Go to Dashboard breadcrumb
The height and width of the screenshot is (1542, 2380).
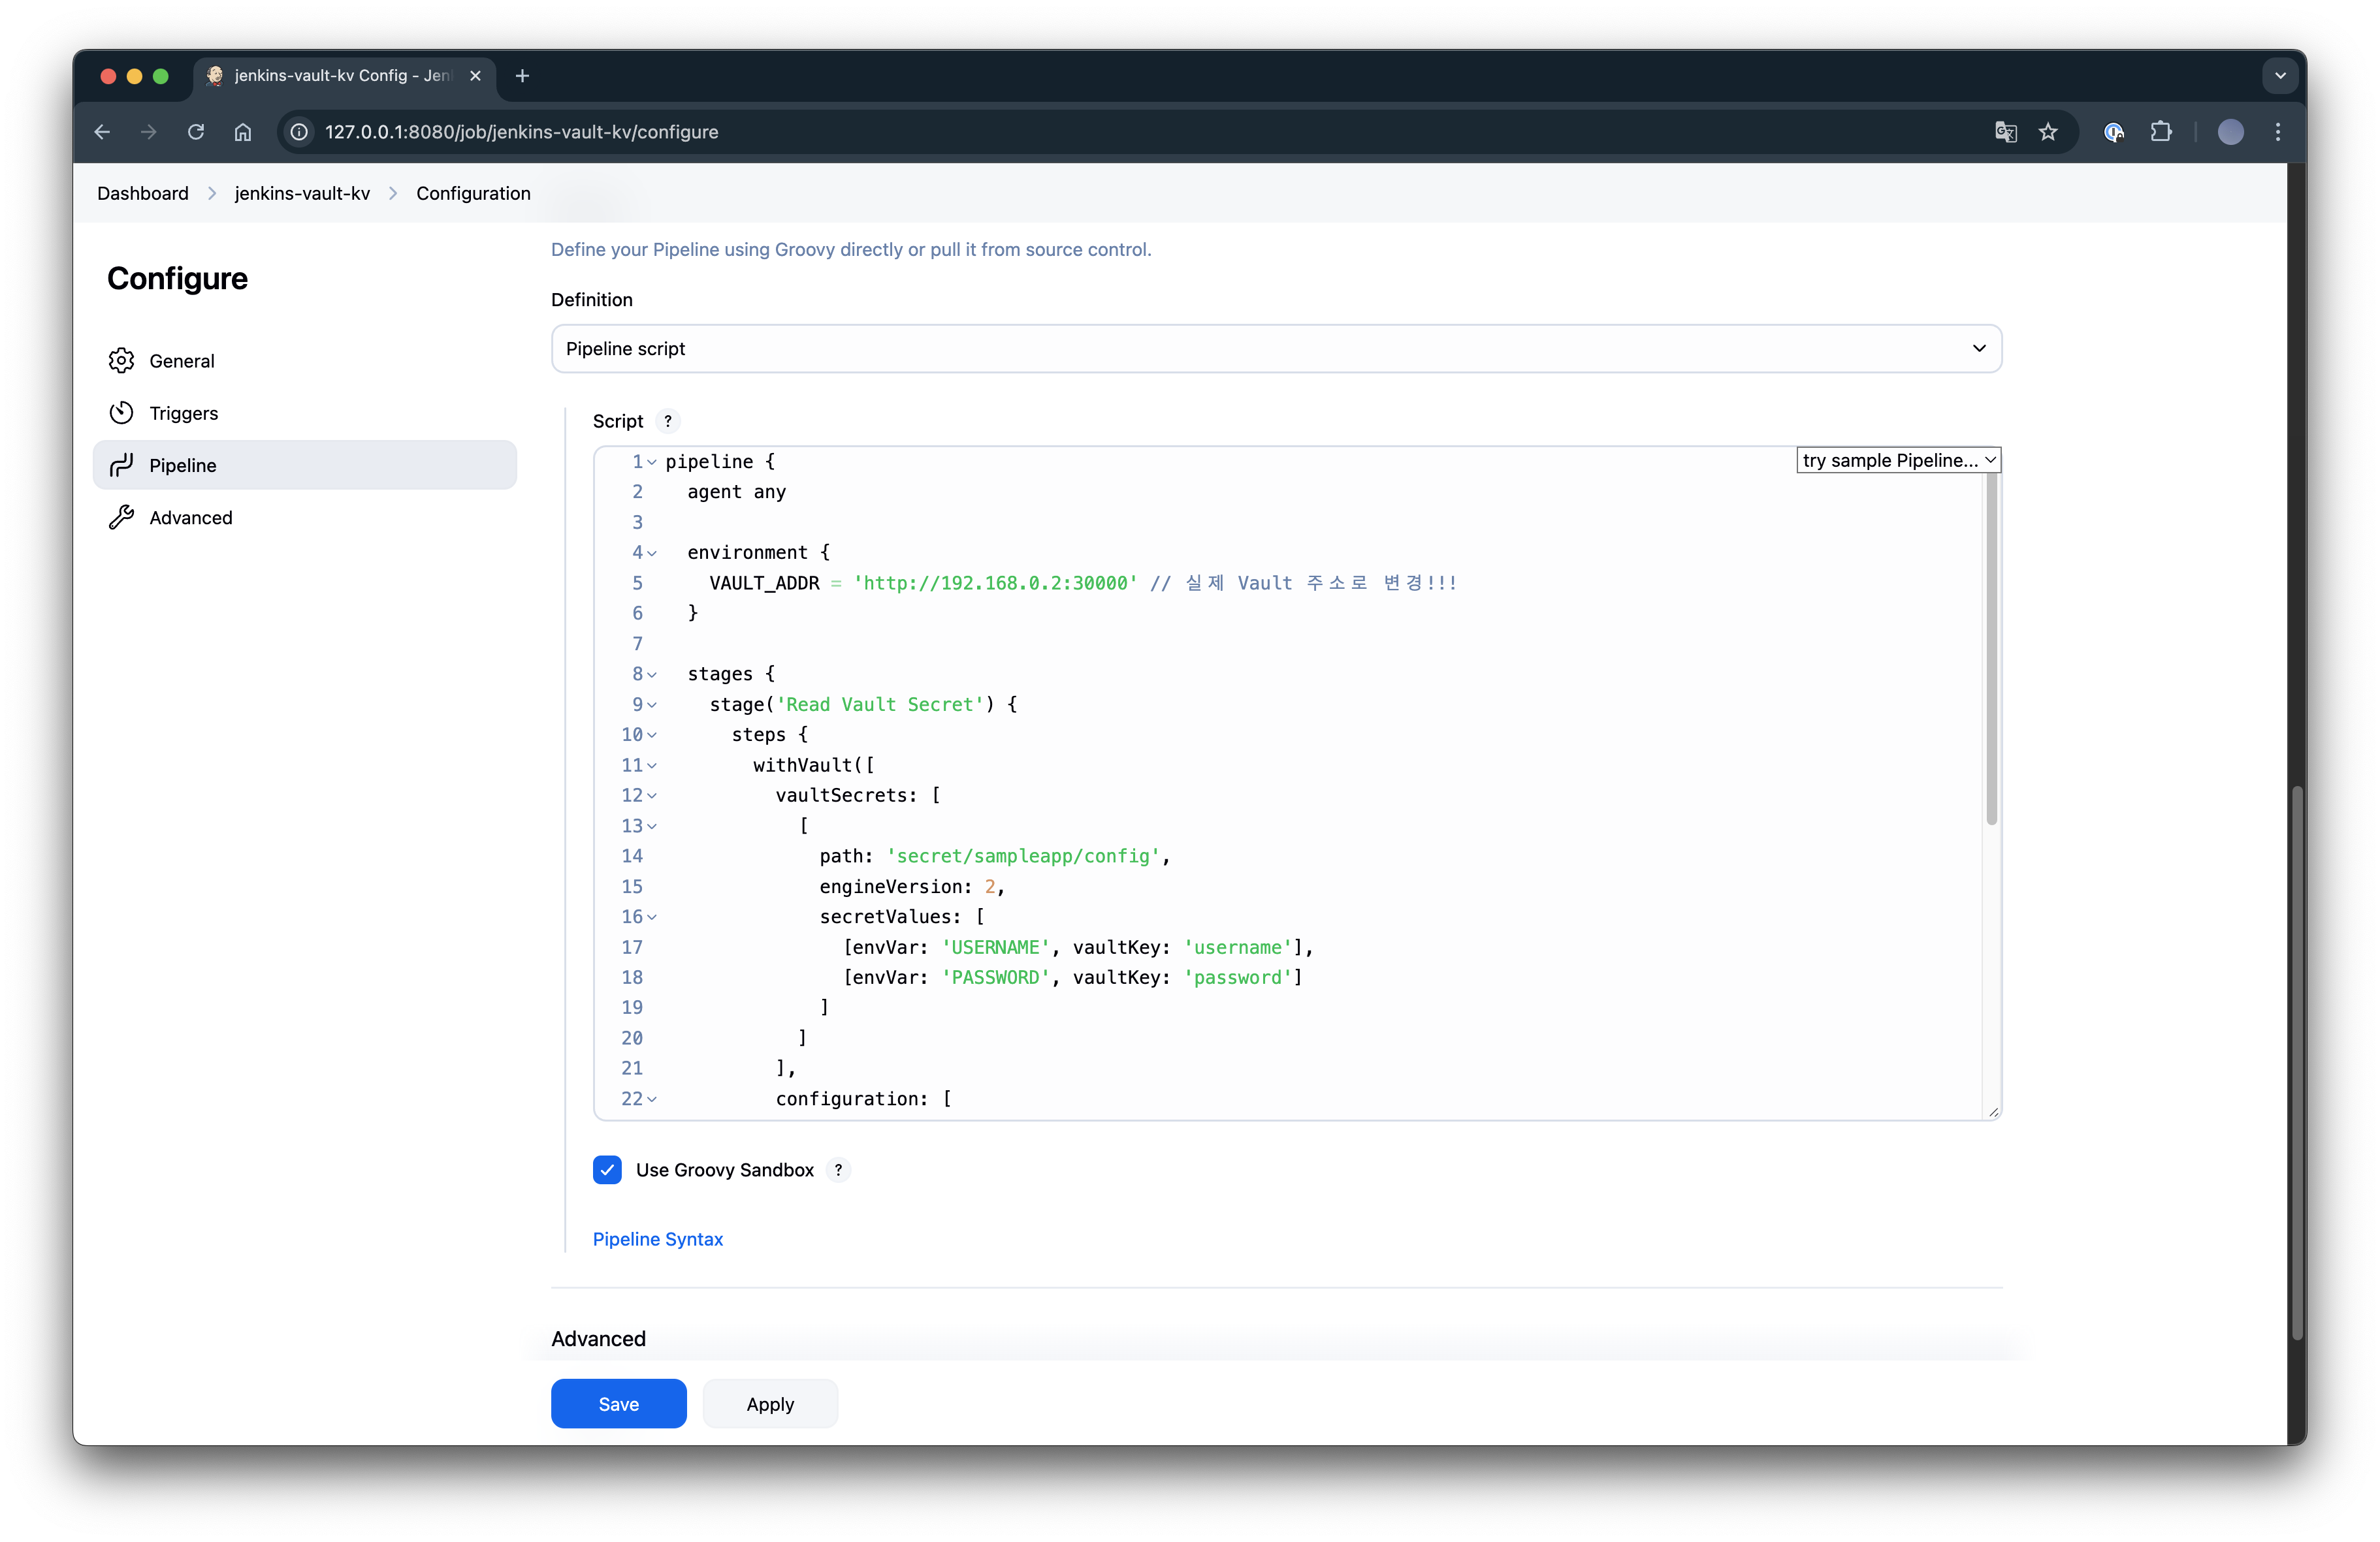(x=143, y=193)
